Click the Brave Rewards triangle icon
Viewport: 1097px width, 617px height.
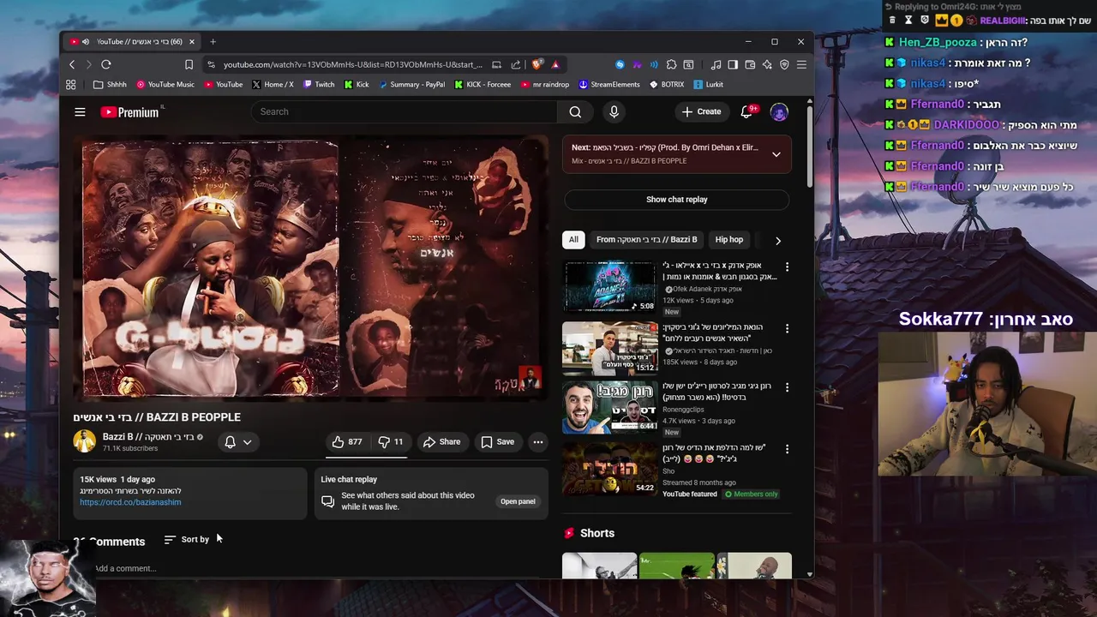(555, 64)
